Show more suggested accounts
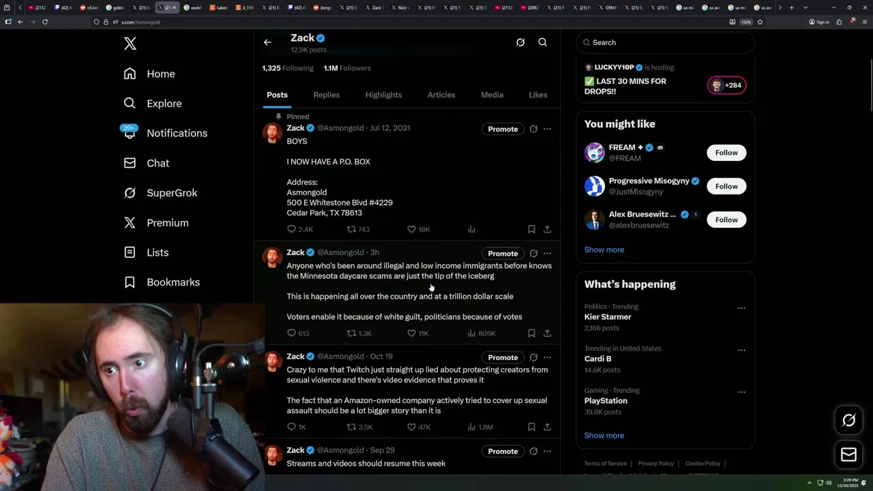The image size is (873, 491). [604, 250]
